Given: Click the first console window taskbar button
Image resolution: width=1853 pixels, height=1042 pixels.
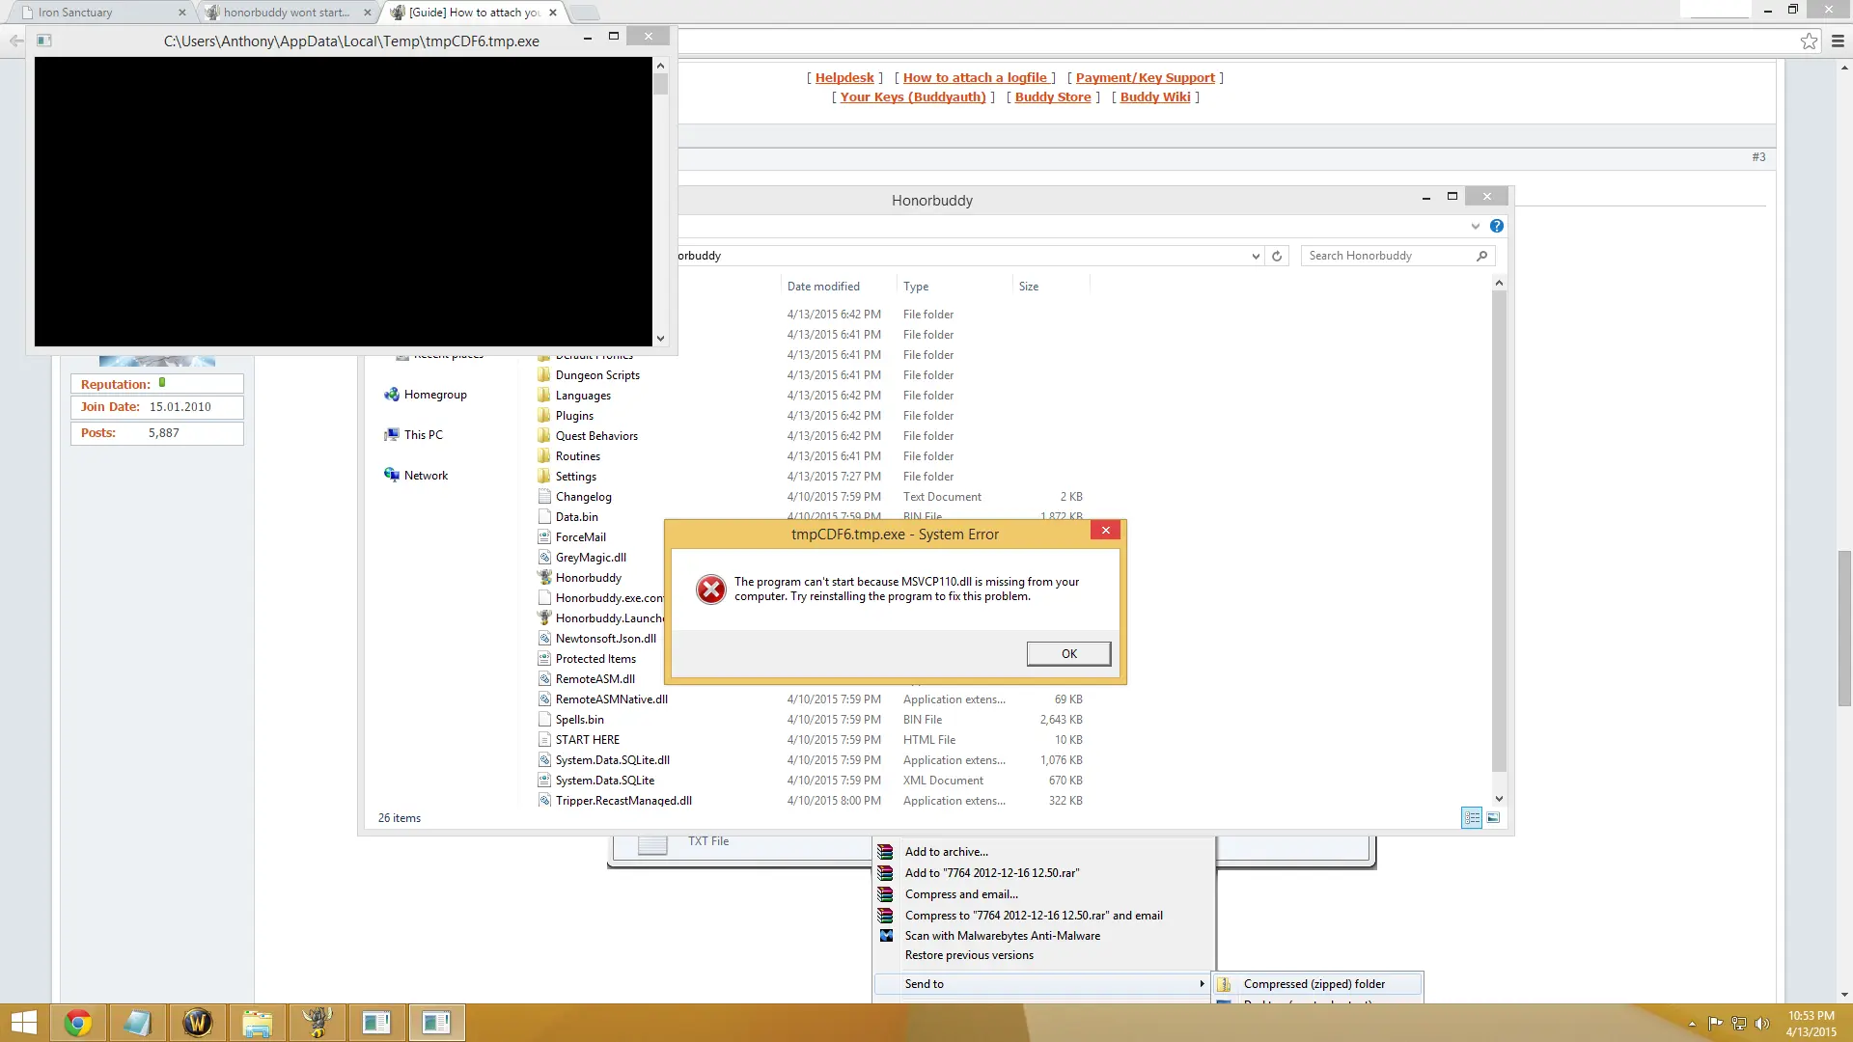Looking at the screenshot, I should (x=376, y=1023).
